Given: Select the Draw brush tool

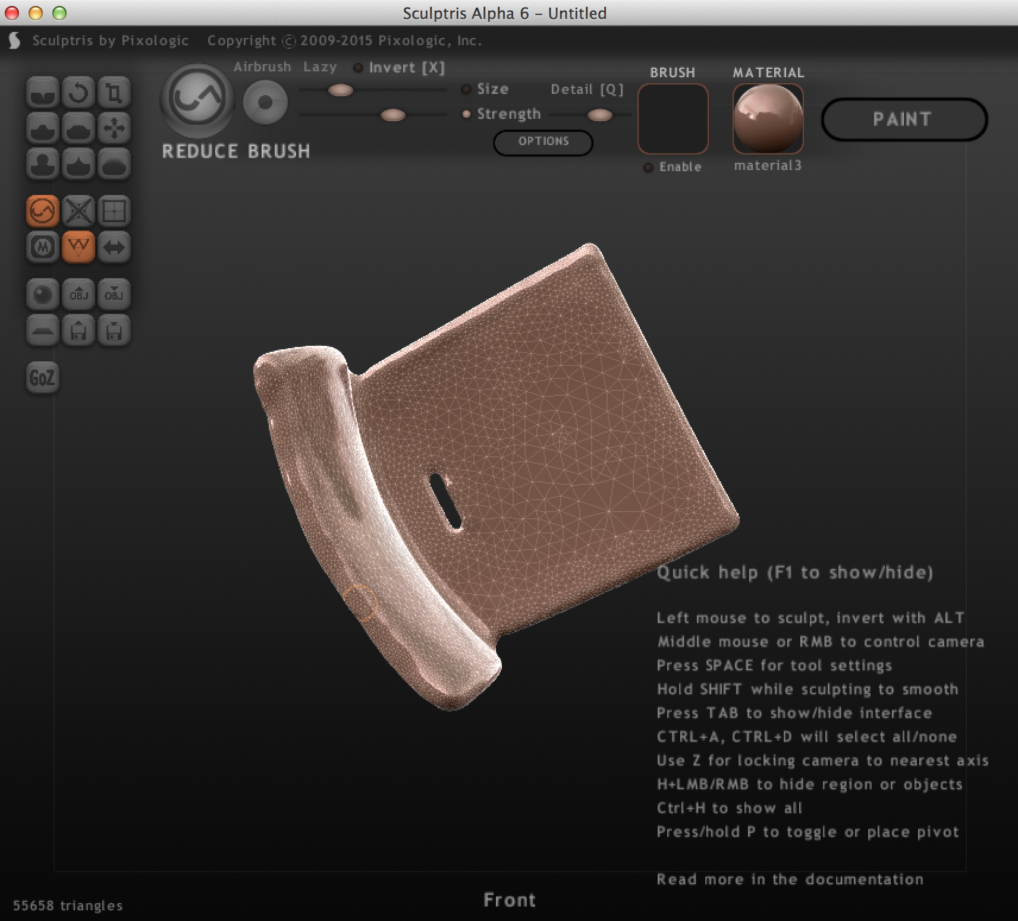Looking at the screenshot, I should pos(42,129).
